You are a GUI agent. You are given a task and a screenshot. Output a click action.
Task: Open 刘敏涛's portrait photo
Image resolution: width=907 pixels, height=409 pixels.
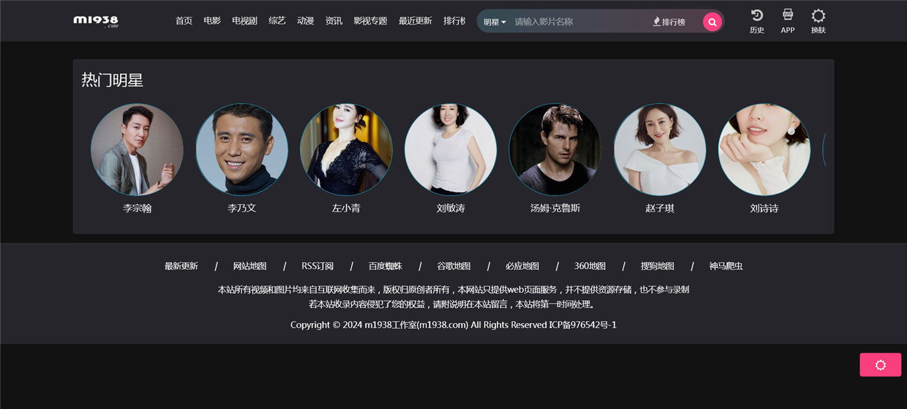[451, 149]
